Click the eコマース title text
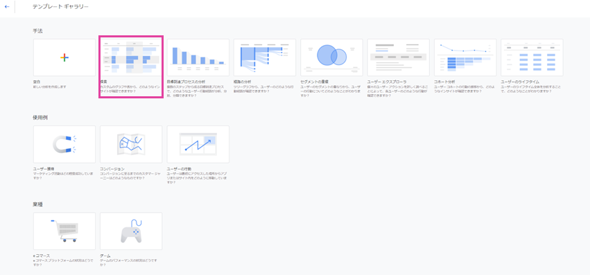590x275 pixels. (42, 256)
